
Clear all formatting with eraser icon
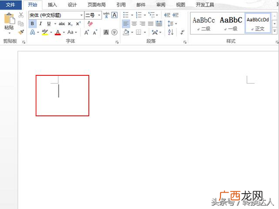[x=90, y=24]
